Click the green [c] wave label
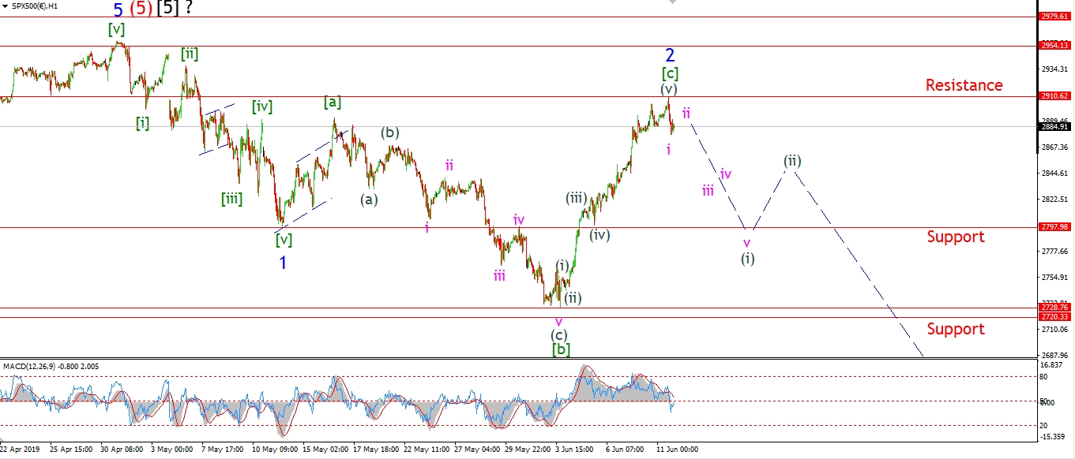The image size is (1075, 459). coord(670,73)
